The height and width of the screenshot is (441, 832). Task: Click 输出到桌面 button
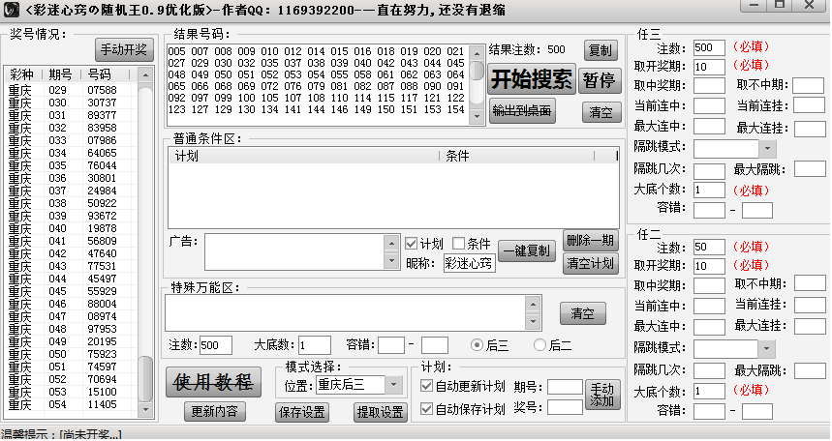pos(522,111)
